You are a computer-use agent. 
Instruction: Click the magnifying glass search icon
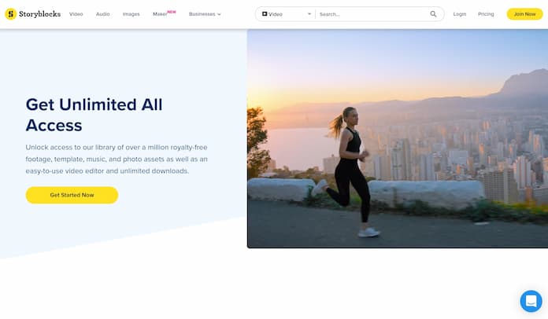point(433,14)
